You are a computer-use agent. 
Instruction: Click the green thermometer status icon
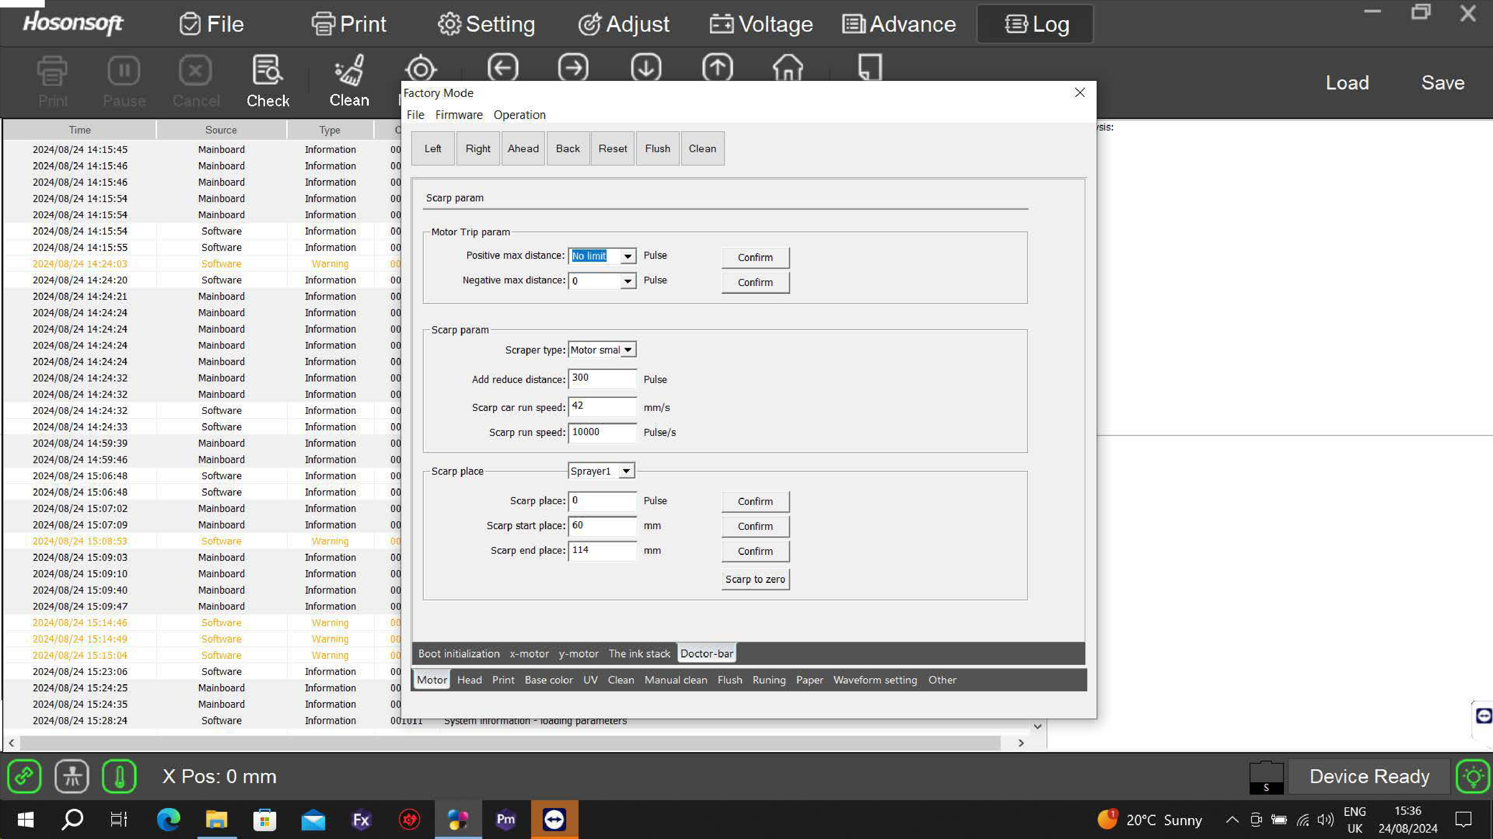pyautogui.click(x=119, y=776)
